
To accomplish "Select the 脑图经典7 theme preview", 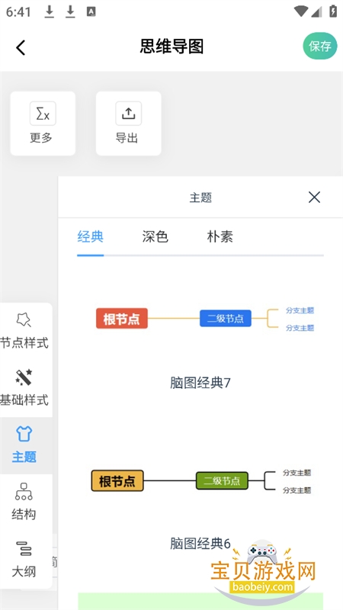I will tap(205, 318).
